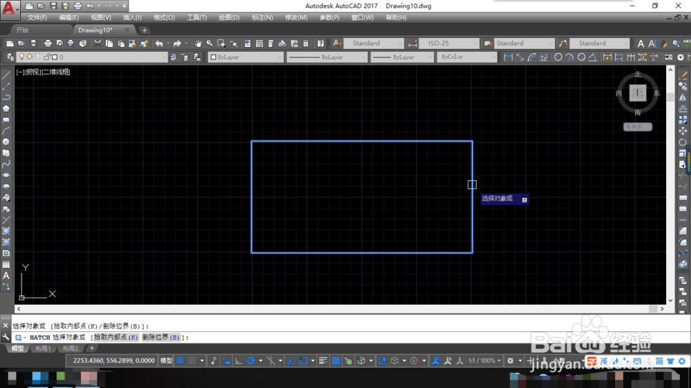The image size is (691, 388).
Task: Open the dimension style manager icon
Action: 413,43
